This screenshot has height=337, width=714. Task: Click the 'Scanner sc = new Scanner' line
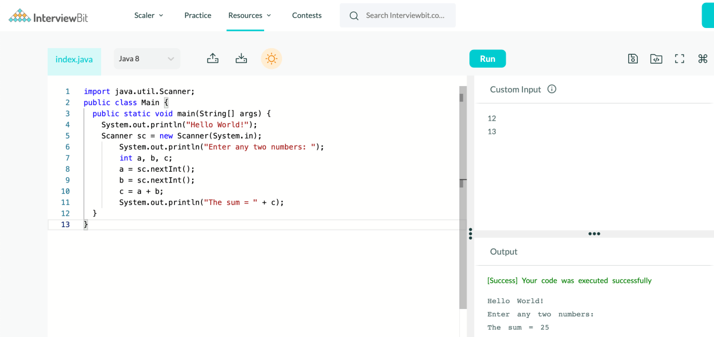click(181, 136)
